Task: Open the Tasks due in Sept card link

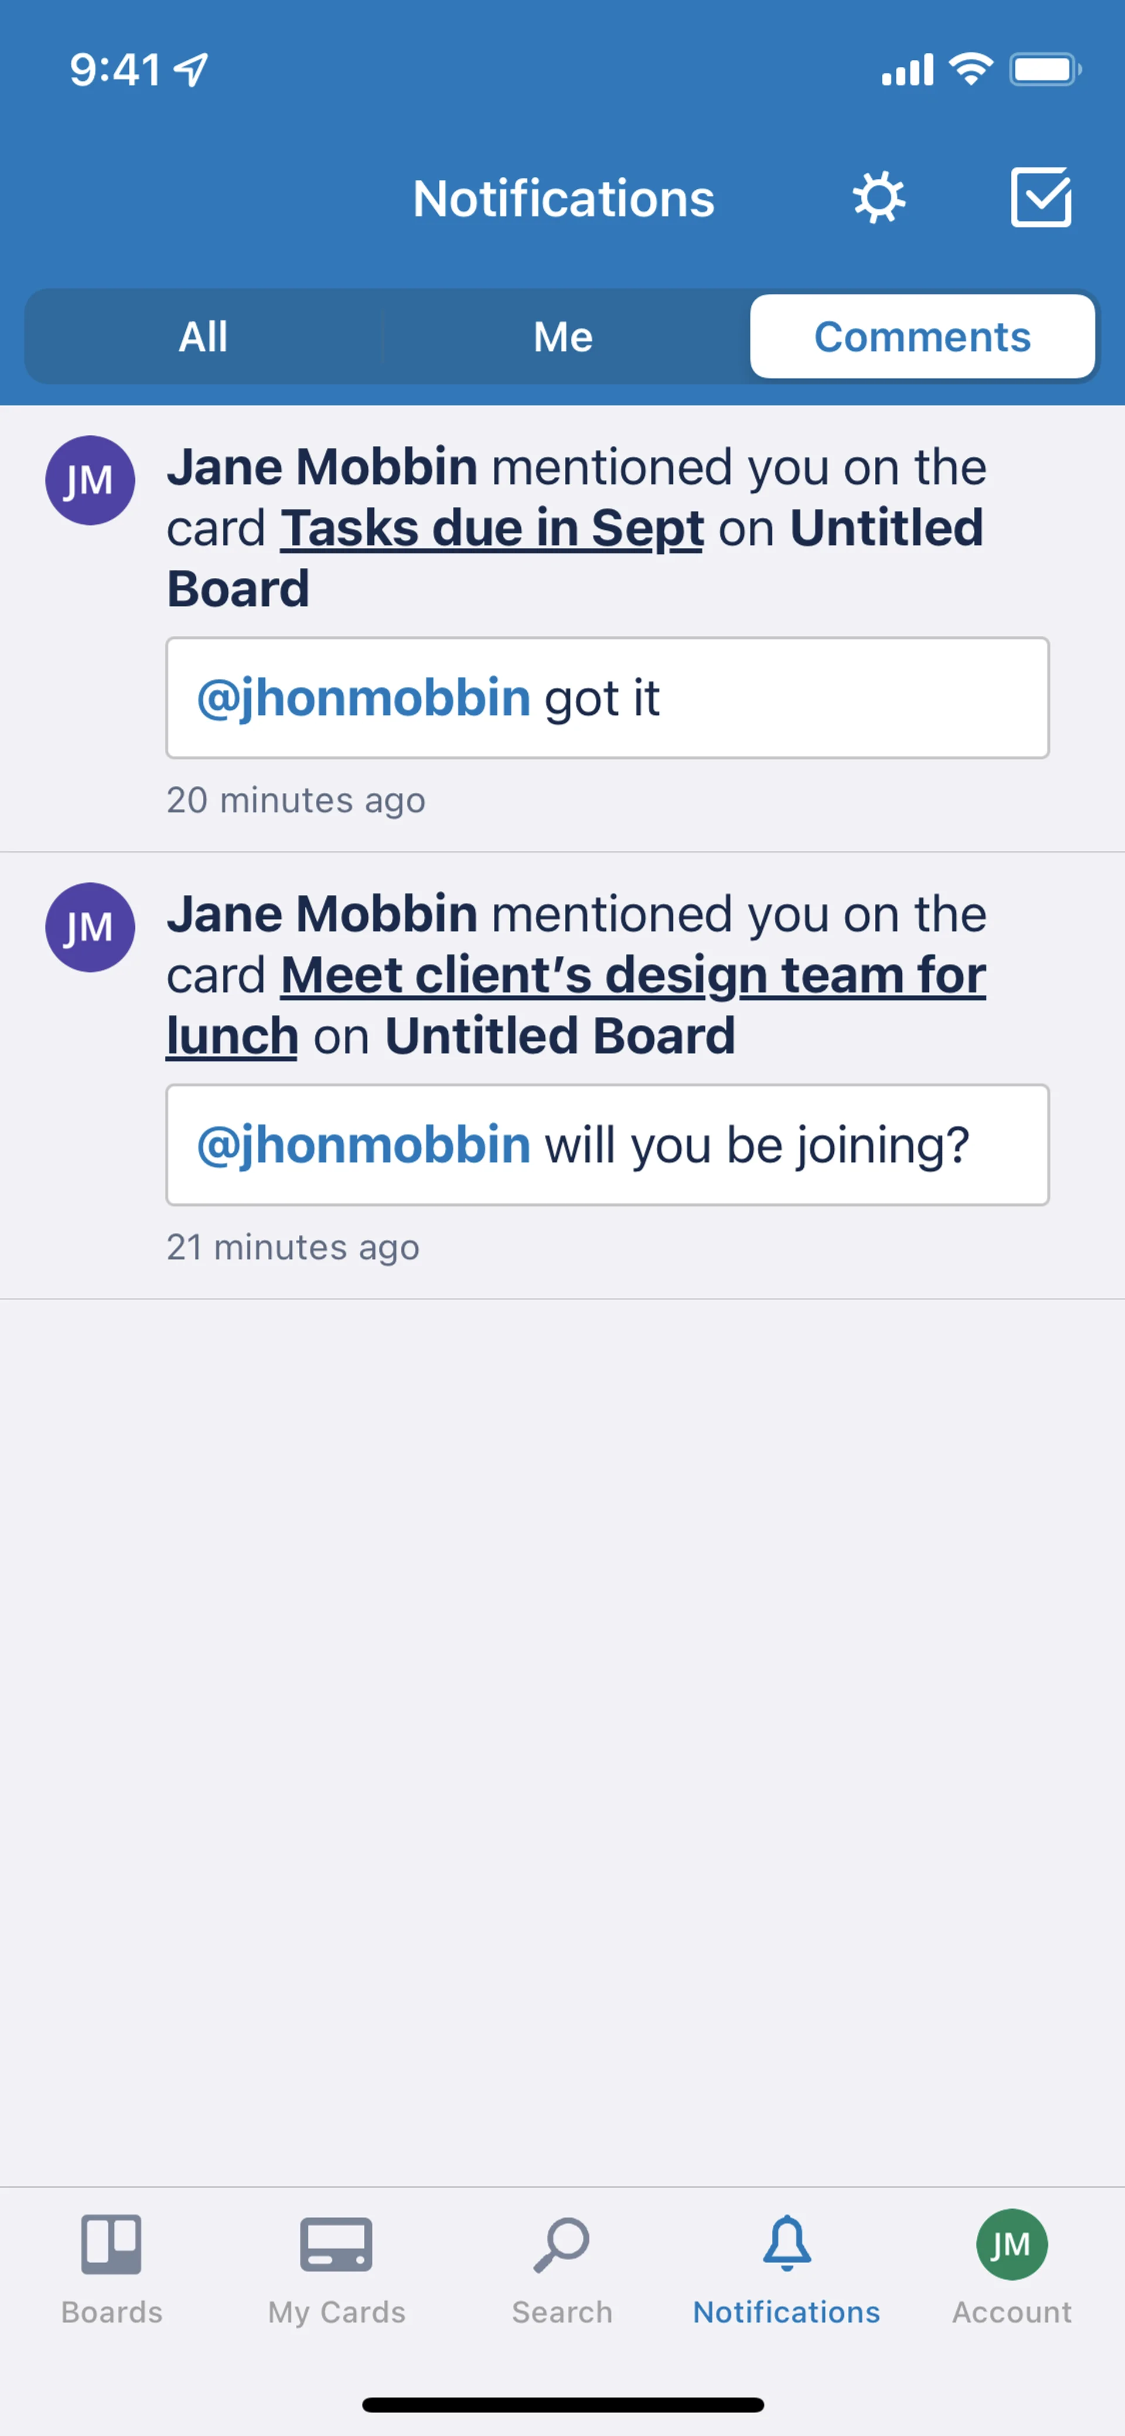Action: (x=492, y=527)
